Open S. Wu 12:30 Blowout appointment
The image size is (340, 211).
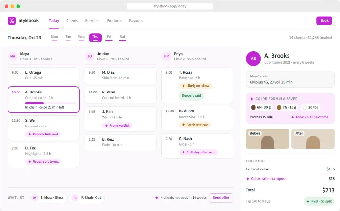click(43, 128)
